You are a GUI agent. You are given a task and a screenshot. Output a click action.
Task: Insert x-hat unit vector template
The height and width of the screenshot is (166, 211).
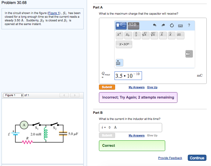click(x=172, y=35)
